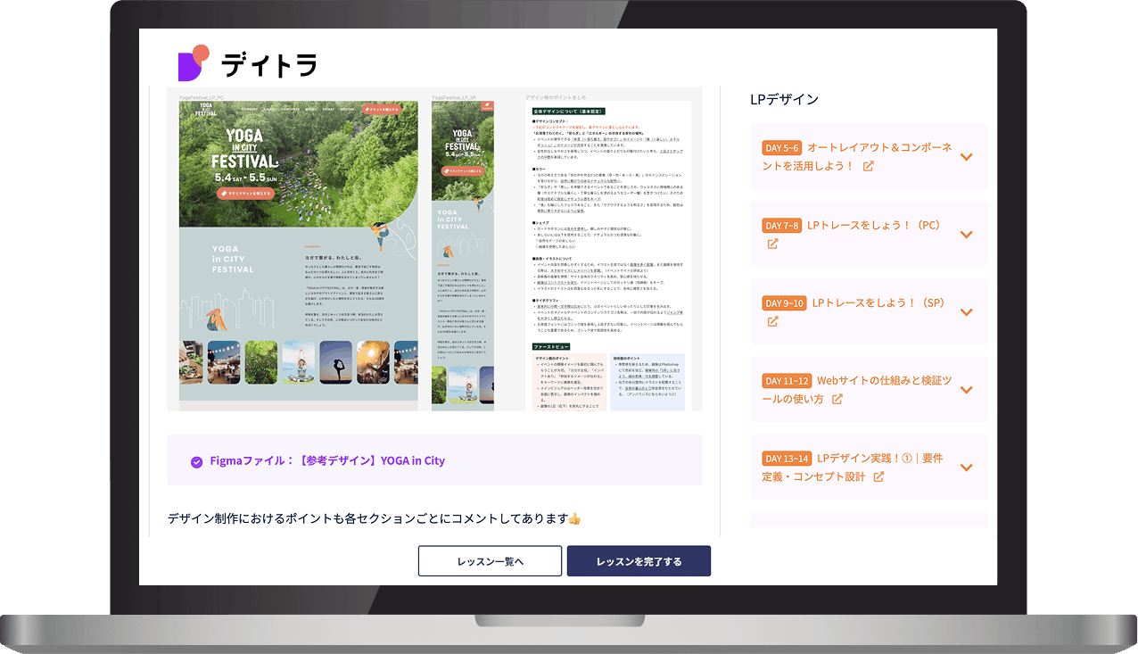Click the レッスン一覧へ button
Viewport: 1138px width, 654px height.
pyautogui.click(x=490, y=560)
